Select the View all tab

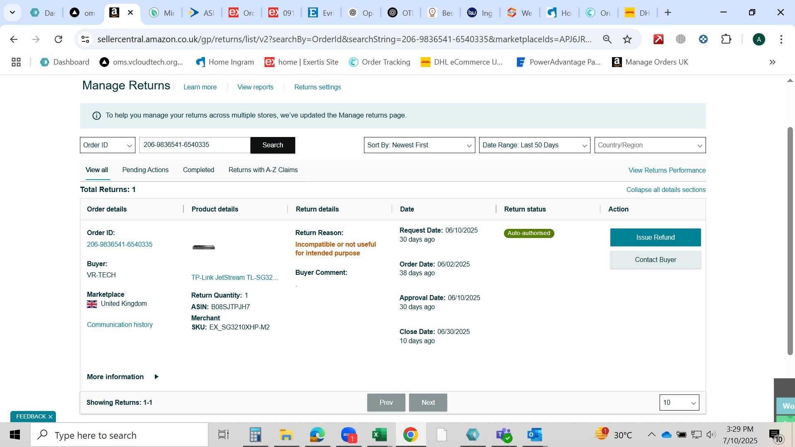coord(97,170)
